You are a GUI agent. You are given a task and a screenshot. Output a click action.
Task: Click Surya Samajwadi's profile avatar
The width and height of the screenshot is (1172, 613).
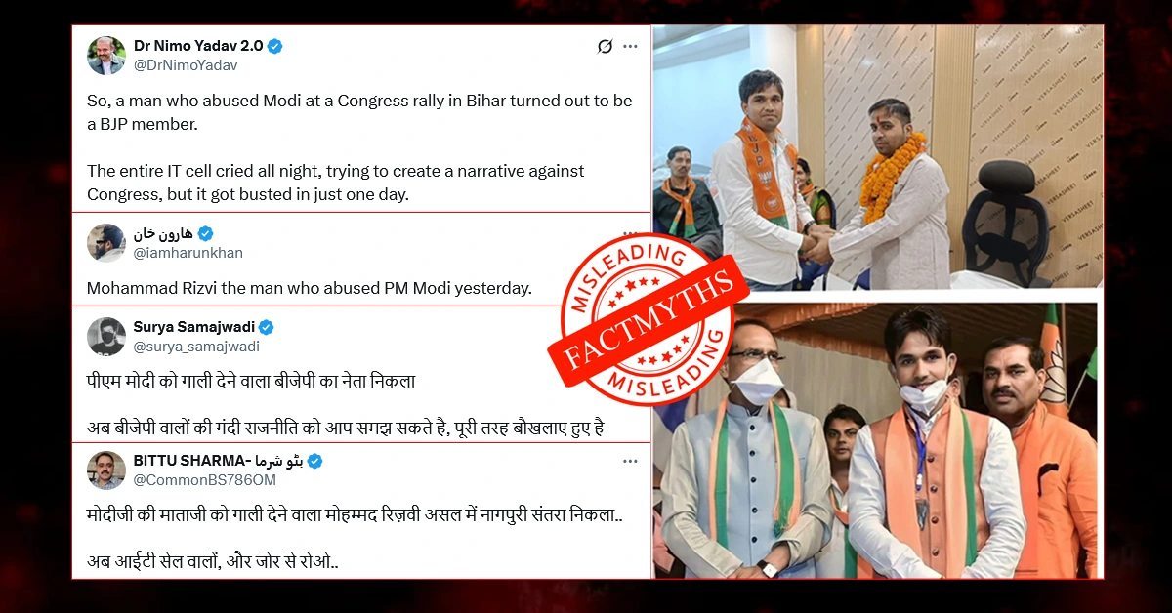[106, 337]
